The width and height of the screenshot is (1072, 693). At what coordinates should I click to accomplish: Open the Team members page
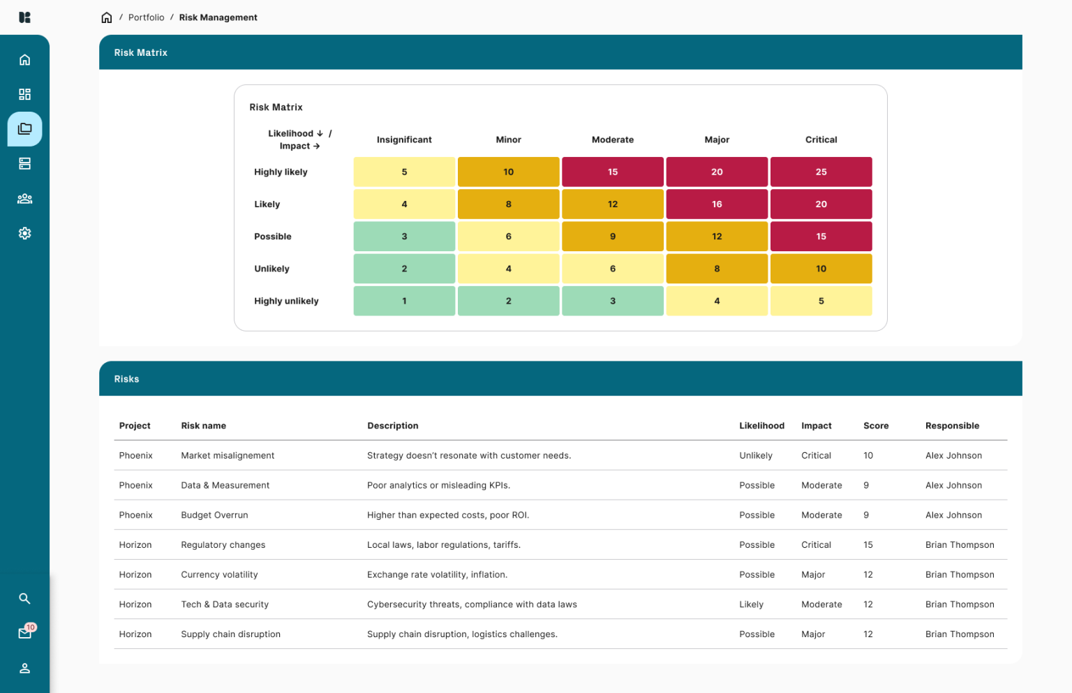point(24,198)
